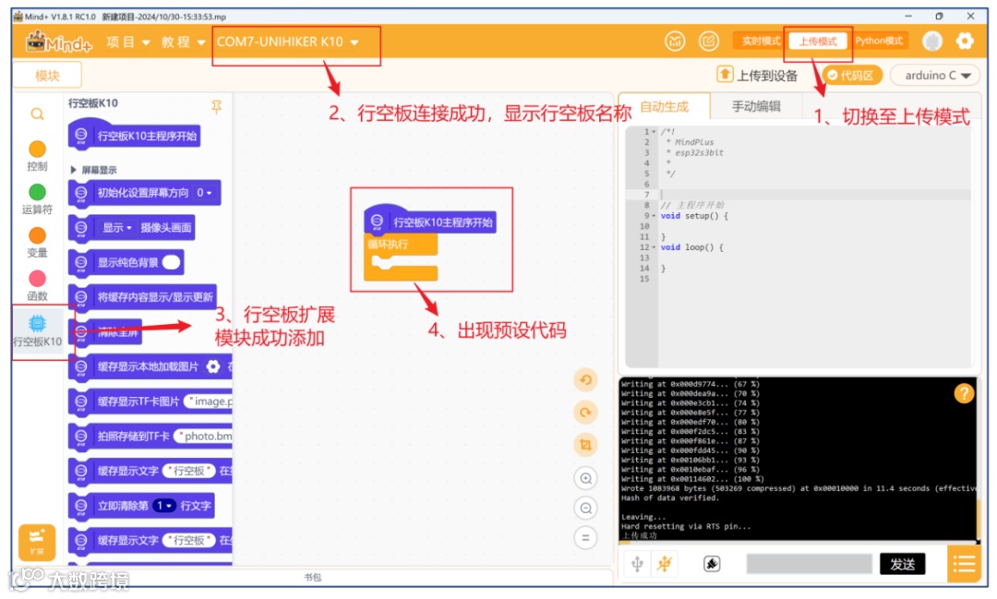Open the 扩展 extensions button
This screenshot has height=599, width=997.
click(37, 543)
